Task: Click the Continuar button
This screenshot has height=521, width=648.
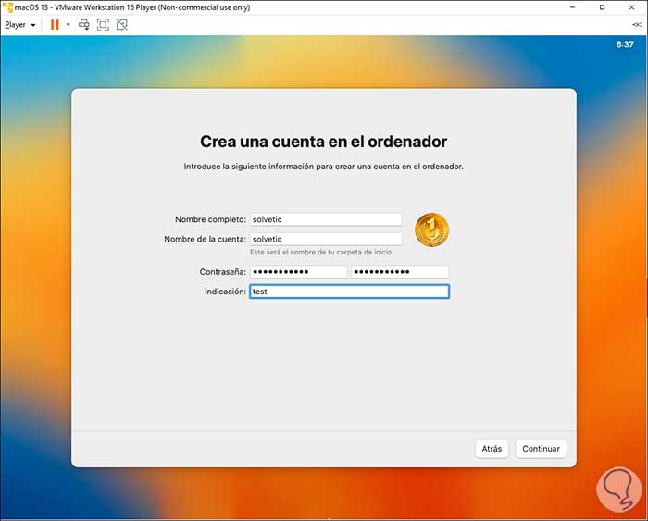Action: pyautogui.click(x=541, y=449)
